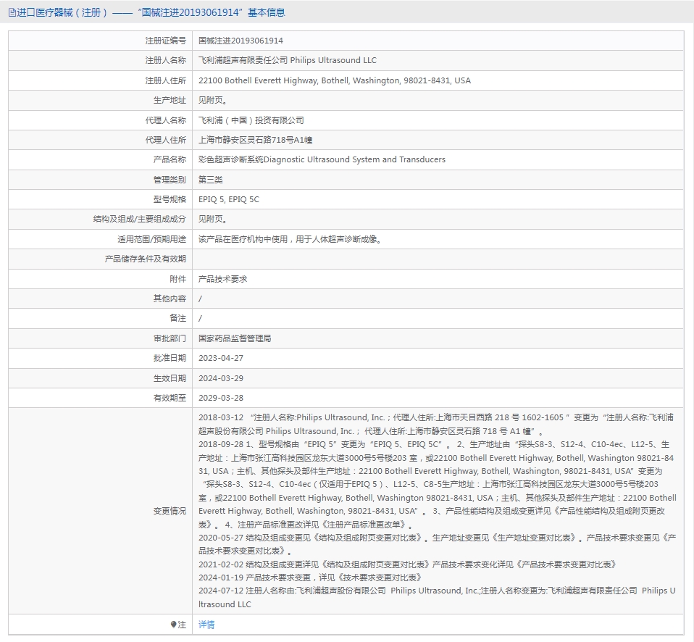Screen dimensions: 694x642
Task: Click approving department 国家药品监督管理局
Action: coord(235,338)
